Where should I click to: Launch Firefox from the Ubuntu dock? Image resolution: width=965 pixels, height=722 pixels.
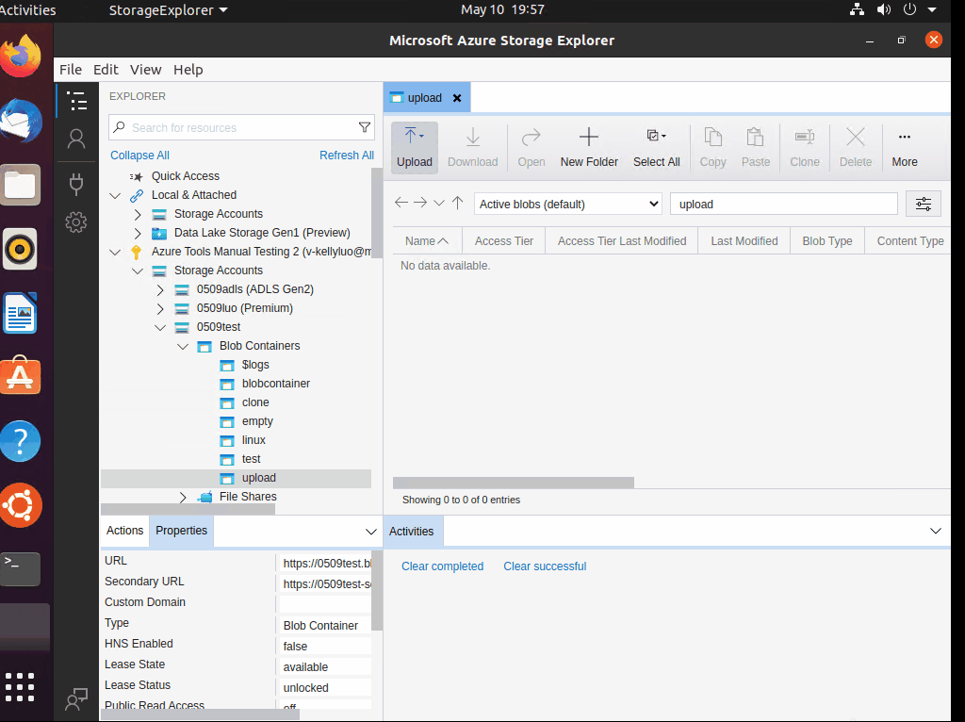(21, 56)
